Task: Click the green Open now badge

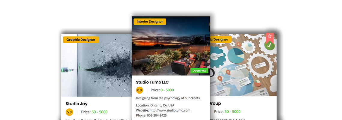Action: click(199, 71)
